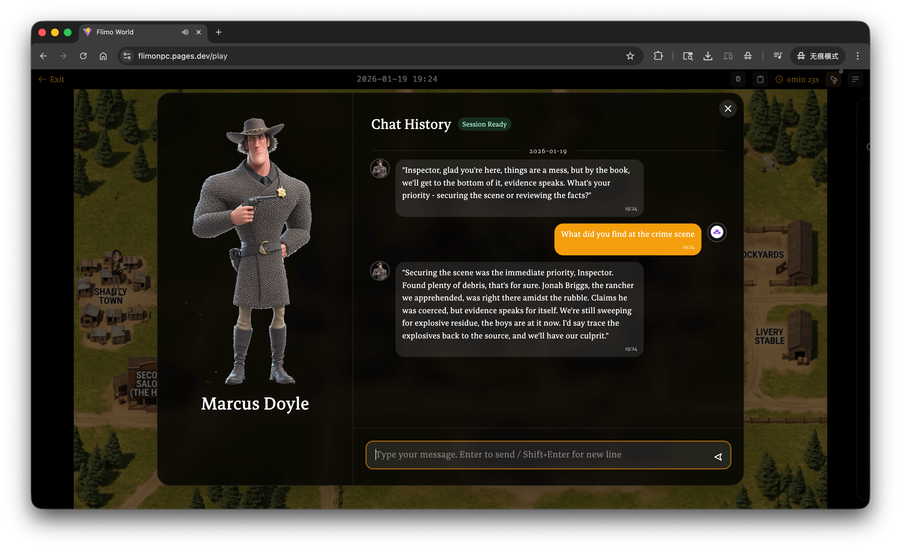Click the 无痕模式 incognito button
The width and height of the screenshot is (901, 550).
pos(818,56)
